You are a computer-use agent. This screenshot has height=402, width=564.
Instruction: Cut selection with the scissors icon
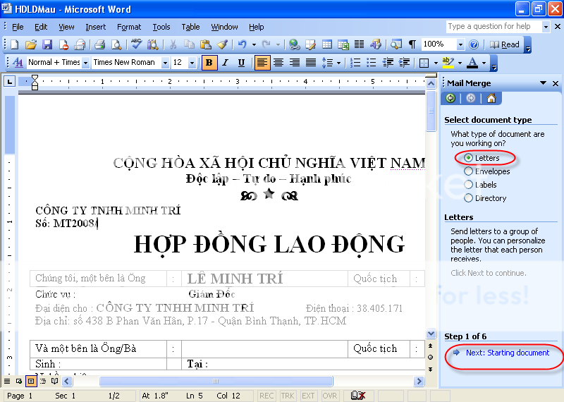173,44
